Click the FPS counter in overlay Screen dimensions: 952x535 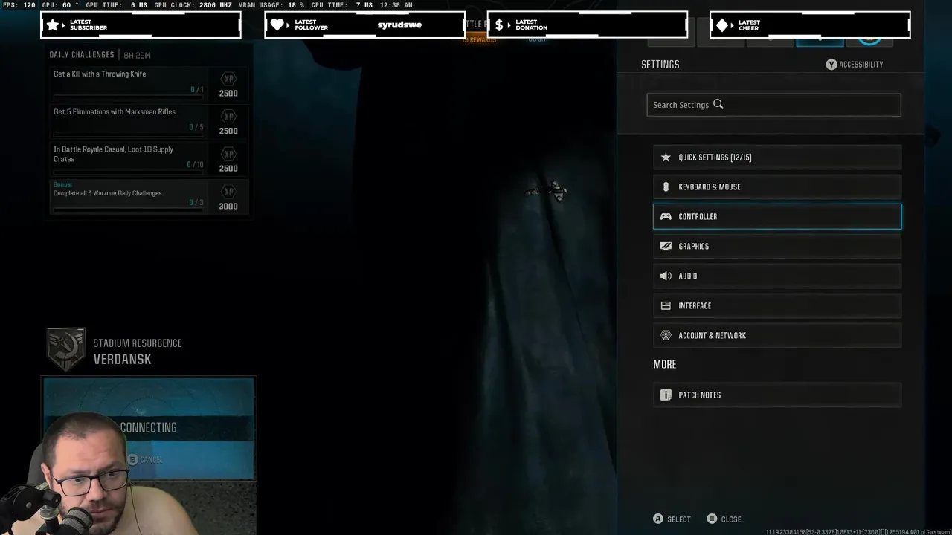[19, 5]
